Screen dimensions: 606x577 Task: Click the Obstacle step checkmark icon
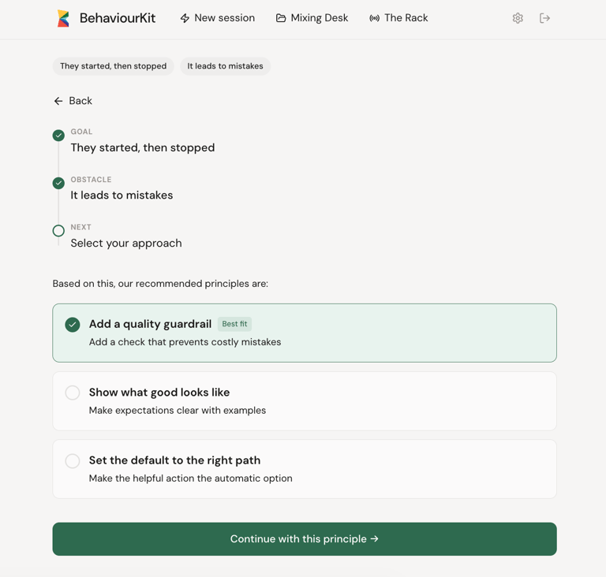coord(58,183)
